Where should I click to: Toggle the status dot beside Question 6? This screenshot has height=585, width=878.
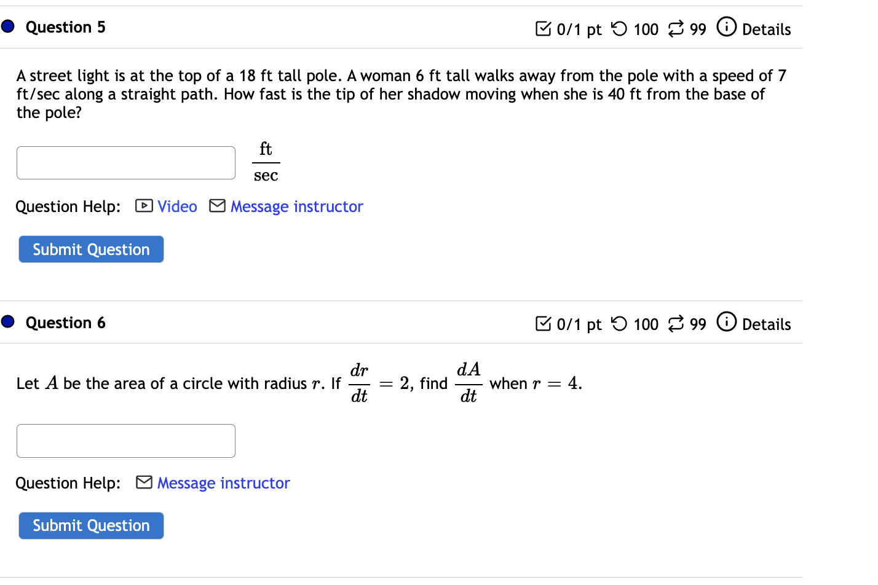click(7, 321)
